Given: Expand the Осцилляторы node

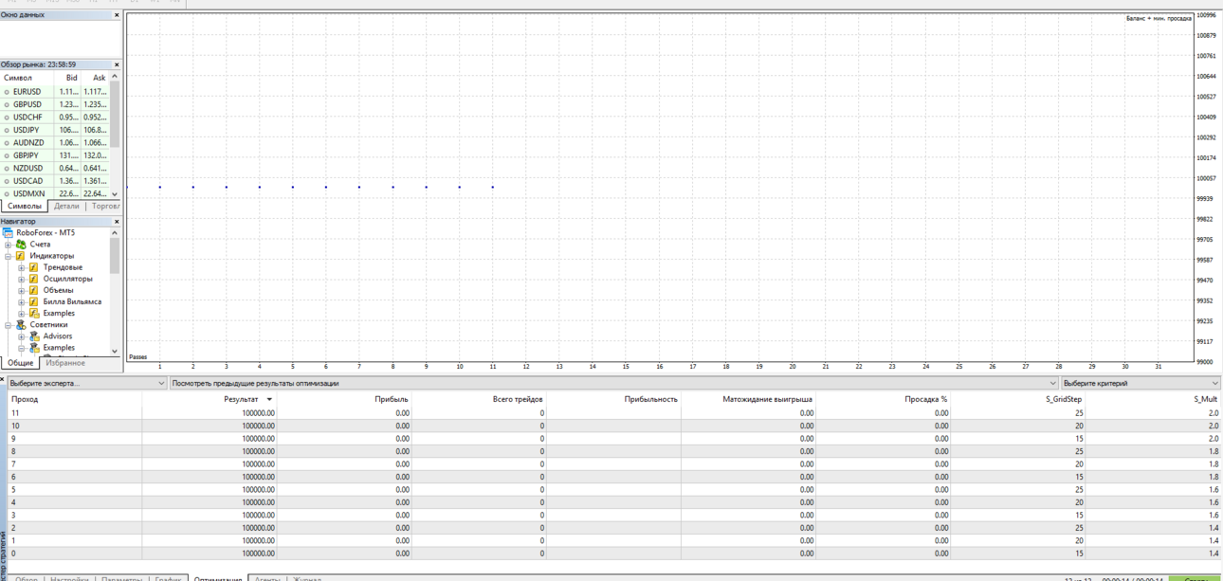Looking at the screenshot, I should coord(22,279).
